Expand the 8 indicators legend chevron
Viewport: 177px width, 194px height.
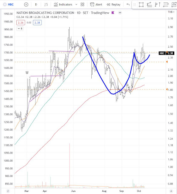pos(20,28)
